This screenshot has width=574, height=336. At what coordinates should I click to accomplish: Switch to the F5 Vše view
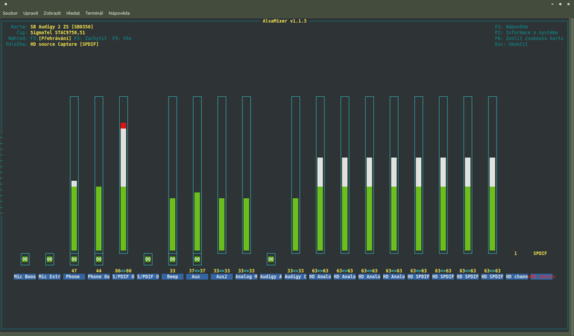[x=122, y=38]
